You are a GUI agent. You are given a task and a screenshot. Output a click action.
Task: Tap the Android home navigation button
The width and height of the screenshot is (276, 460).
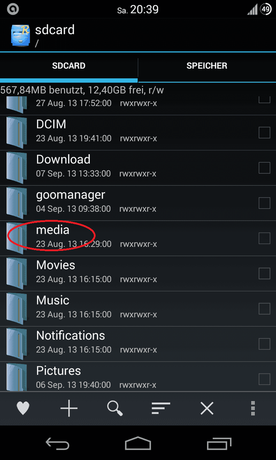pos(138,443)
